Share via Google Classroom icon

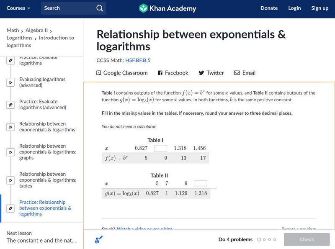(99, 73)
